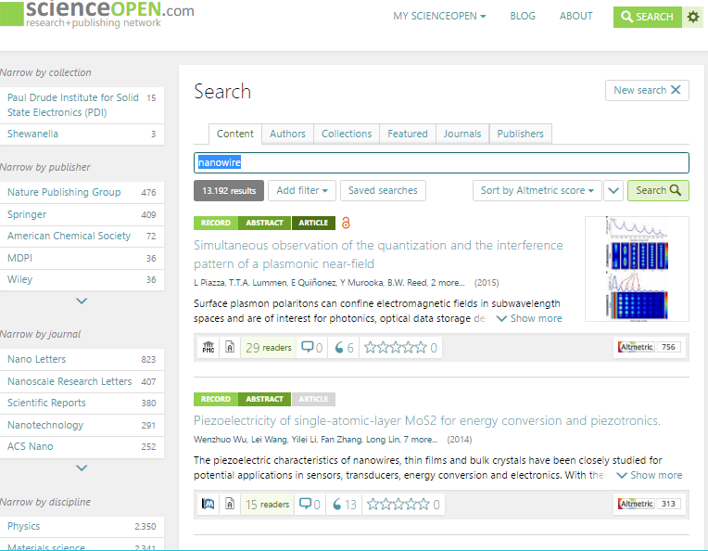Click the settings gear icon in header
The width and height of the screenshot is (708, 551).
coord(692,18)
